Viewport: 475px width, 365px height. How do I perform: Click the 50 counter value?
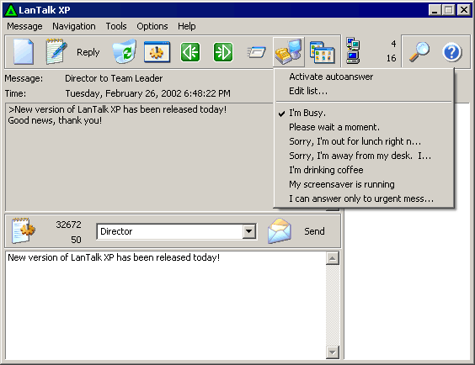[76, 240]
